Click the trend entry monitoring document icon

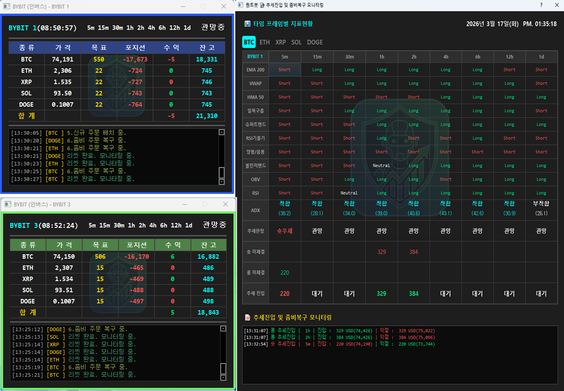[247, 317]
